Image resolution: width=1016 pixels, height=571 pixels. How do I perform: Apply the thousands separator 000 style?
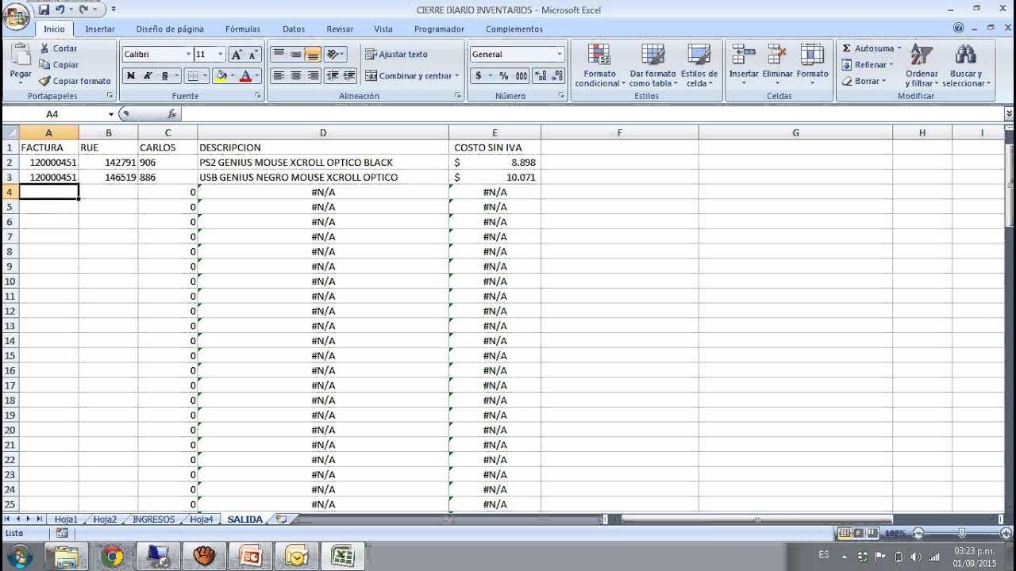[521, 76]
